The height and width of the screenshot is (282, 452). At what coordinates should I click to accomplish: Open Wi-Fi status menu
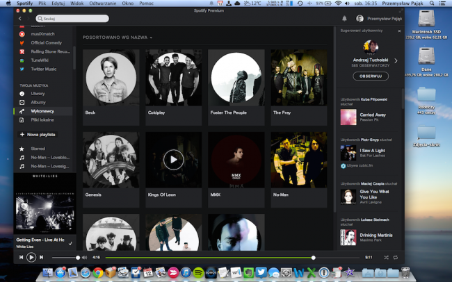click(339, 3)
